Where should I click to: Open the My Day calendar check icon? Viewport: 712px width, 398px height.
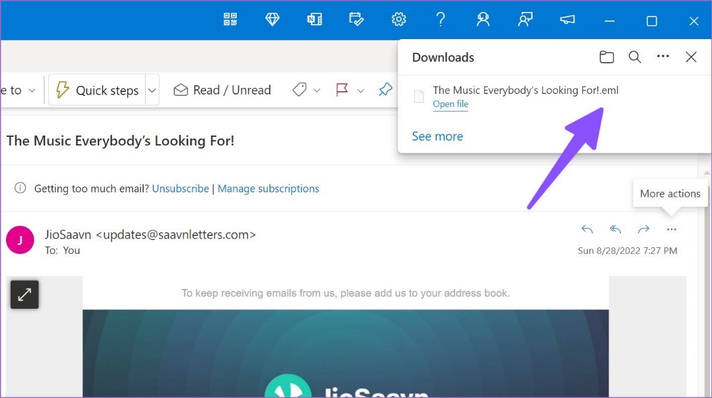pyautogui.click(x=357, y=20)
